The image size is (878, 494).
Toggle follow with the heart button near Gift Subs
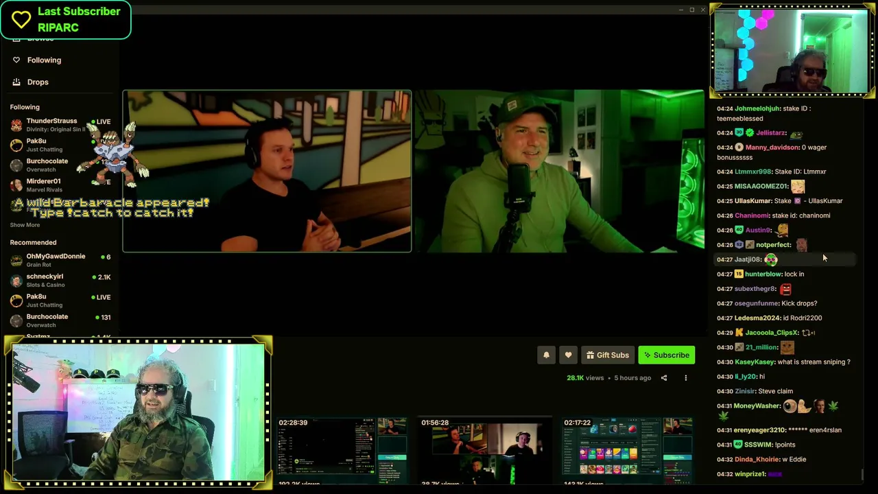coord(568,355)
